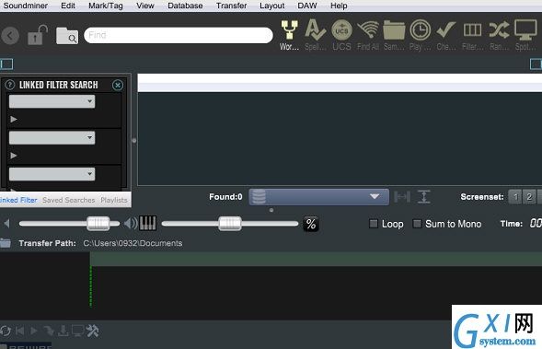This screenshot has height=349, width=542.
Task: Click the small left arrow before volume slider
Action: coord(6,224)
